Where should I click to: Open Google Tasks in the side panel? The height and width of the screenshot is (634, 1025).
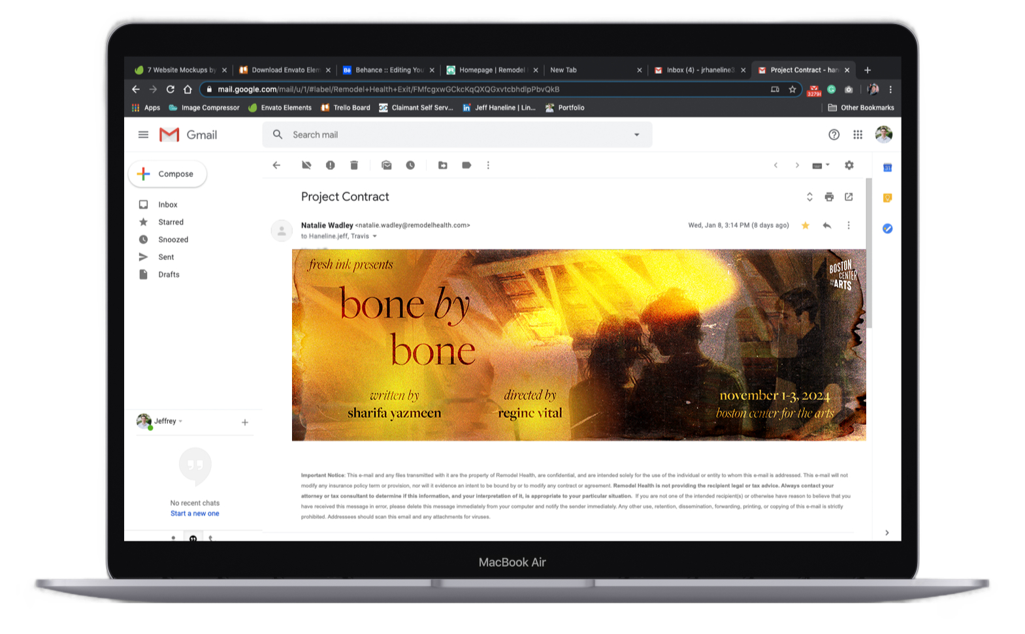point(887,229)
